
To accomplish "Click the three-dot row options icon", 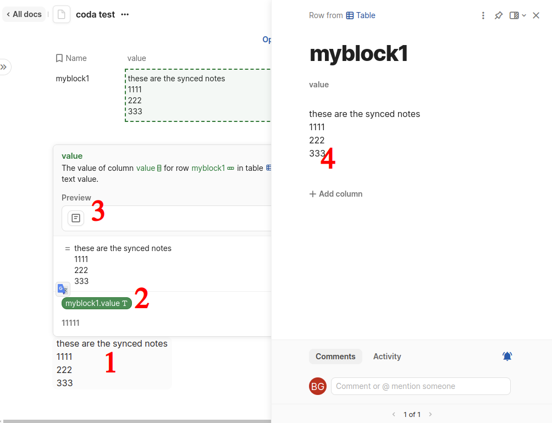I will click(483, 15).
